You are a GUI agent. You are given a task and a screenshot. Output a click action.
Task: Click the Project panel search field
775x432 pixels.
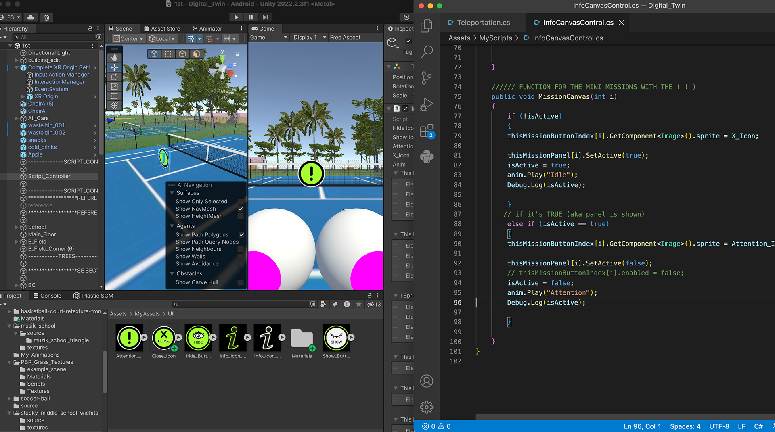pos(240,305)
